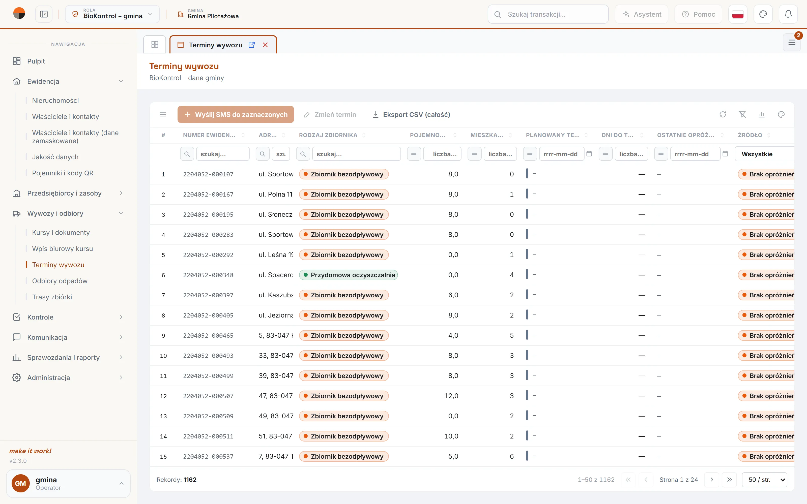
Task: Open Nieruchomości in navigation
Action: 55,100
